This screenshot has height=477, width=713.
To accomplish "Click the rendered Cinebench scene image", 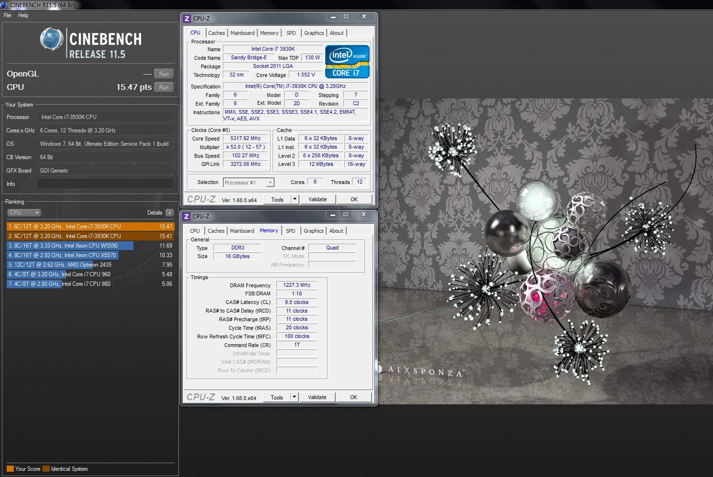I will (545, 251).
